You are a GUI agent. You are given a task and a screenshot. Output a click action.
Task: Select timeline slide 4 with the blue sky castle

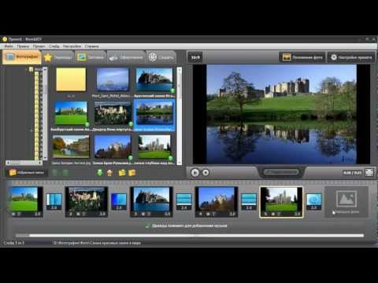click(x=217, y=202)
